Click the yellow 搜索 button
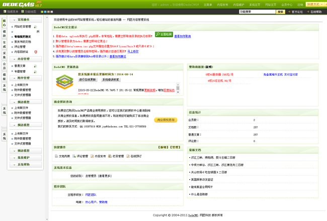 281,12
